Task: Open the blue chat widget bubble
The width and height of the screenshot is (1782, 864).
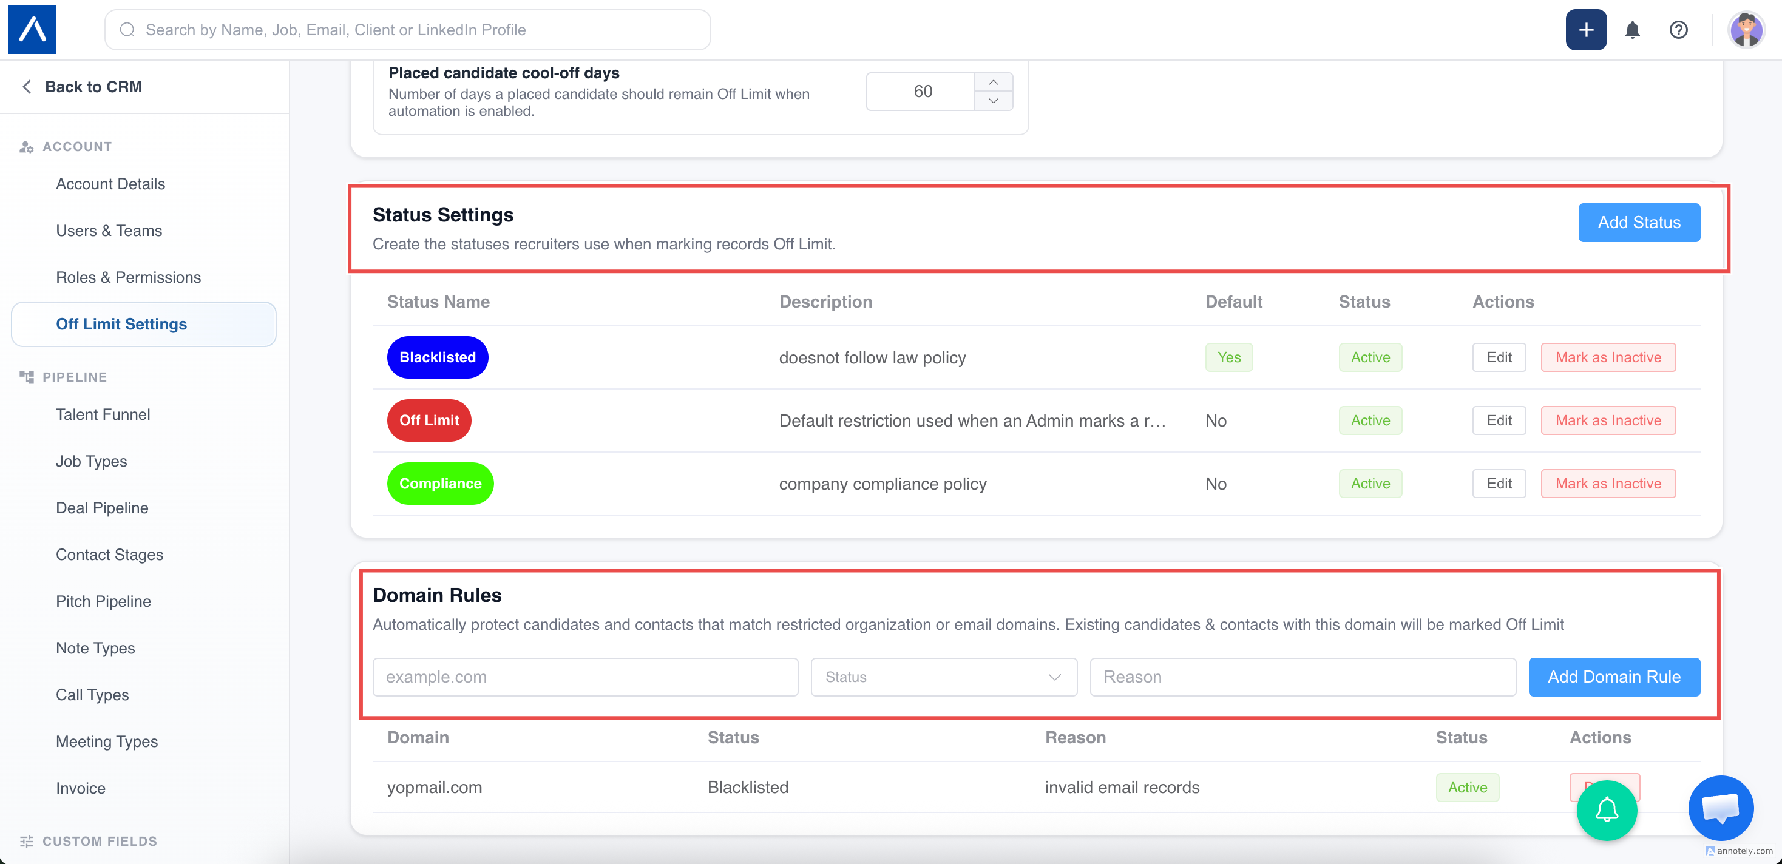Action: (x=1721, y=808)
